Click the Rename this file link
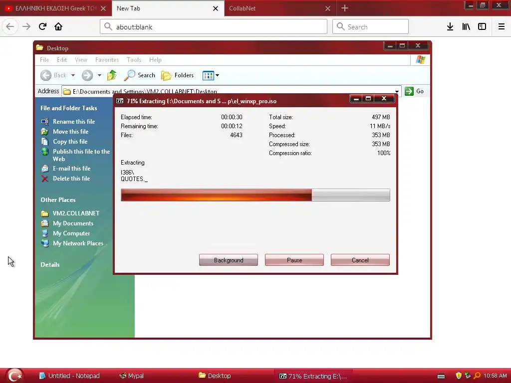The width and height of the screenshot is (511, 383). coord(74,122)
